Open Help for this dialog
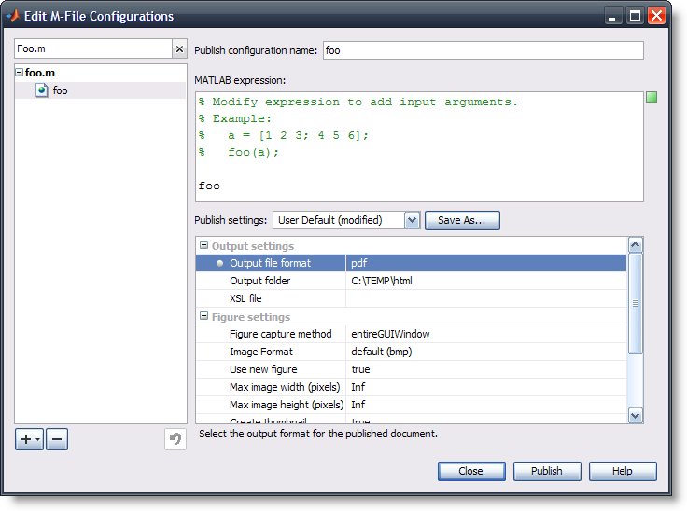The image size is (687, 511). pyautogui.click(x=623, y=471)
